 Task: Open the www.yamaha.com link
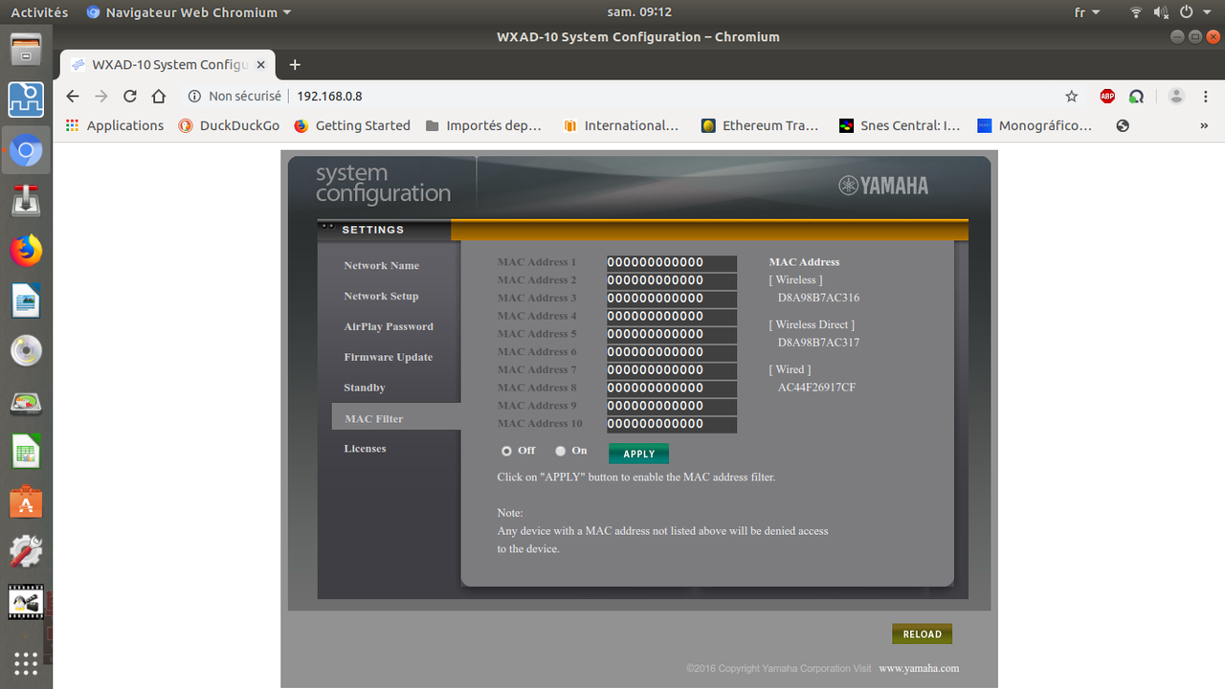click(919, 668)
